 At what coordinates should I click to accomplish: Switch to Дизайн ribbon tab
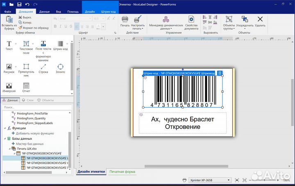coord(90,11)
